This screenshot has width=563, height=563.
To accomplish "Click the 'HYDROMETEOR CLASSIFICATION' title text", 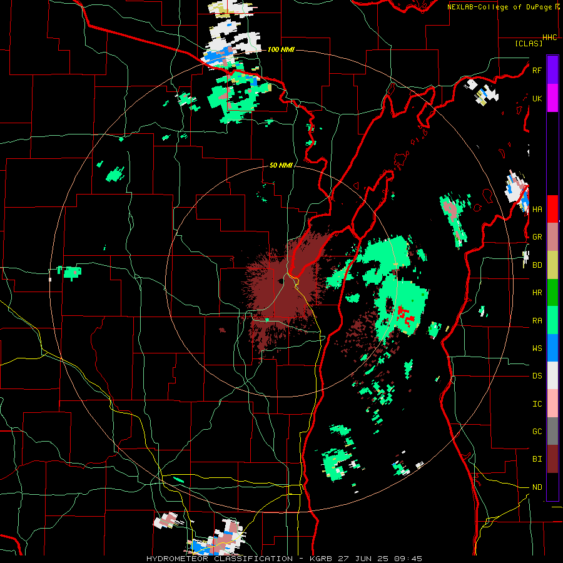I will coord(220,559).
